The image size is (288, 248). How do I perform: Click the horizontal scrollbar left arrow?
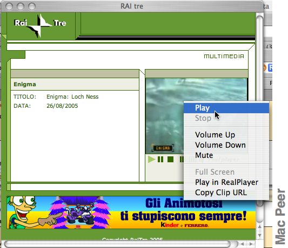(242, 244)
